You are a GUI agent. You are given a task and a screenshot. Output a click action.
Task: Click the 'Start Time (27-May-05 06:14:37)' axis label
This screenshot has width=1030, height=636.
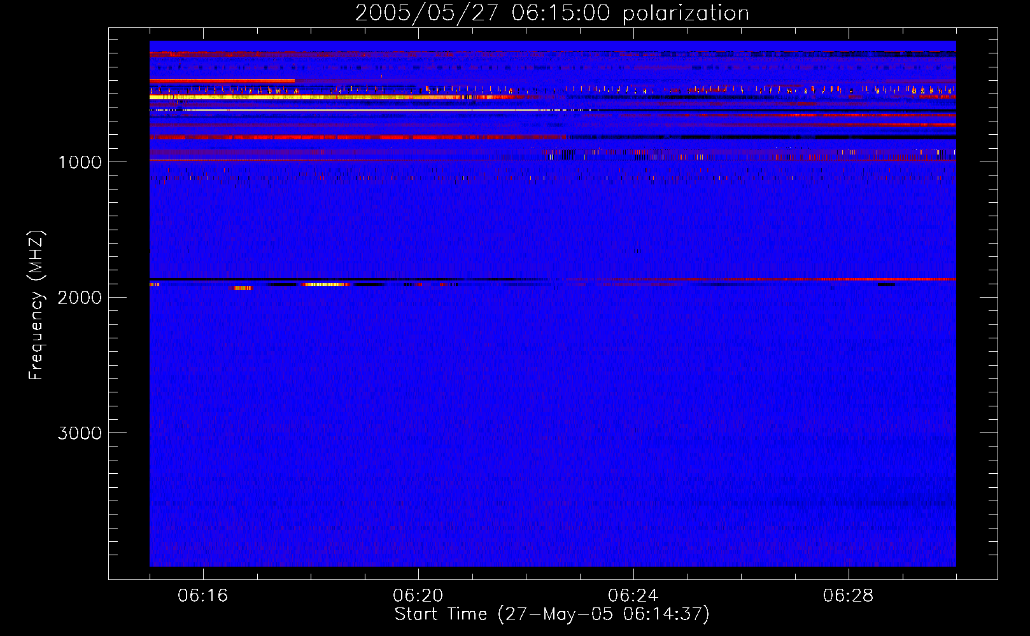click(552, 614)
